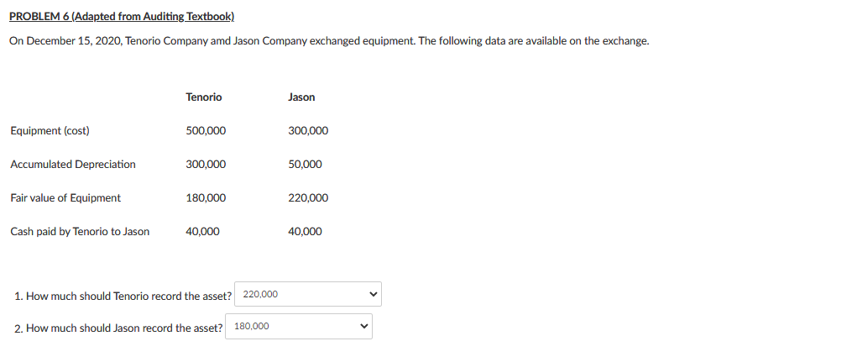Click the PROBLEM 6 heading text
The image size is (852, 357).
123,17
